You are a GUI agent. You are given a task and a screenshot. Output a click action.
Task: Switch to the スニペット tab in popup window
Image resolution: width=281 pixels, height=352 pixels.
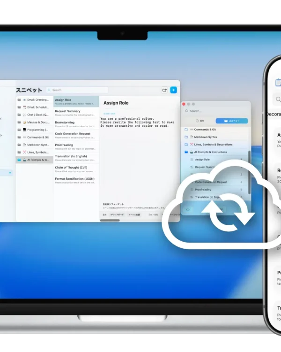pyautogui.click(x=232, y=121)
